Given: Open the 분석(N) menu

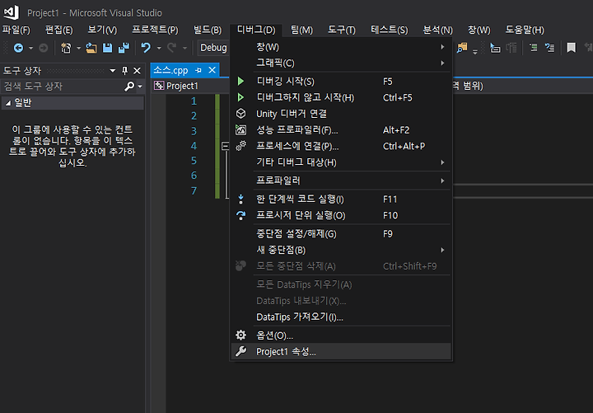Looking at the screenshot, I should pyautogui.click(x=438, y=30).
